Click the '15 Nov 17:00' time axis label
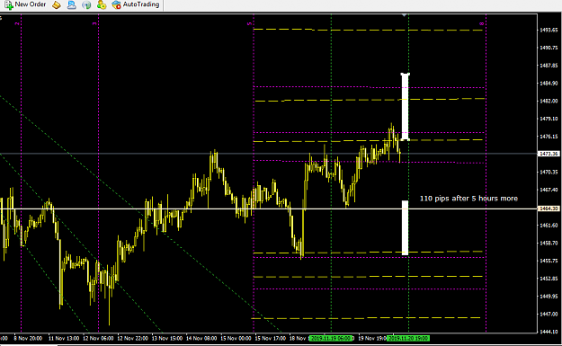This screenshot has height=346, width=562. [x=271, y=338]
